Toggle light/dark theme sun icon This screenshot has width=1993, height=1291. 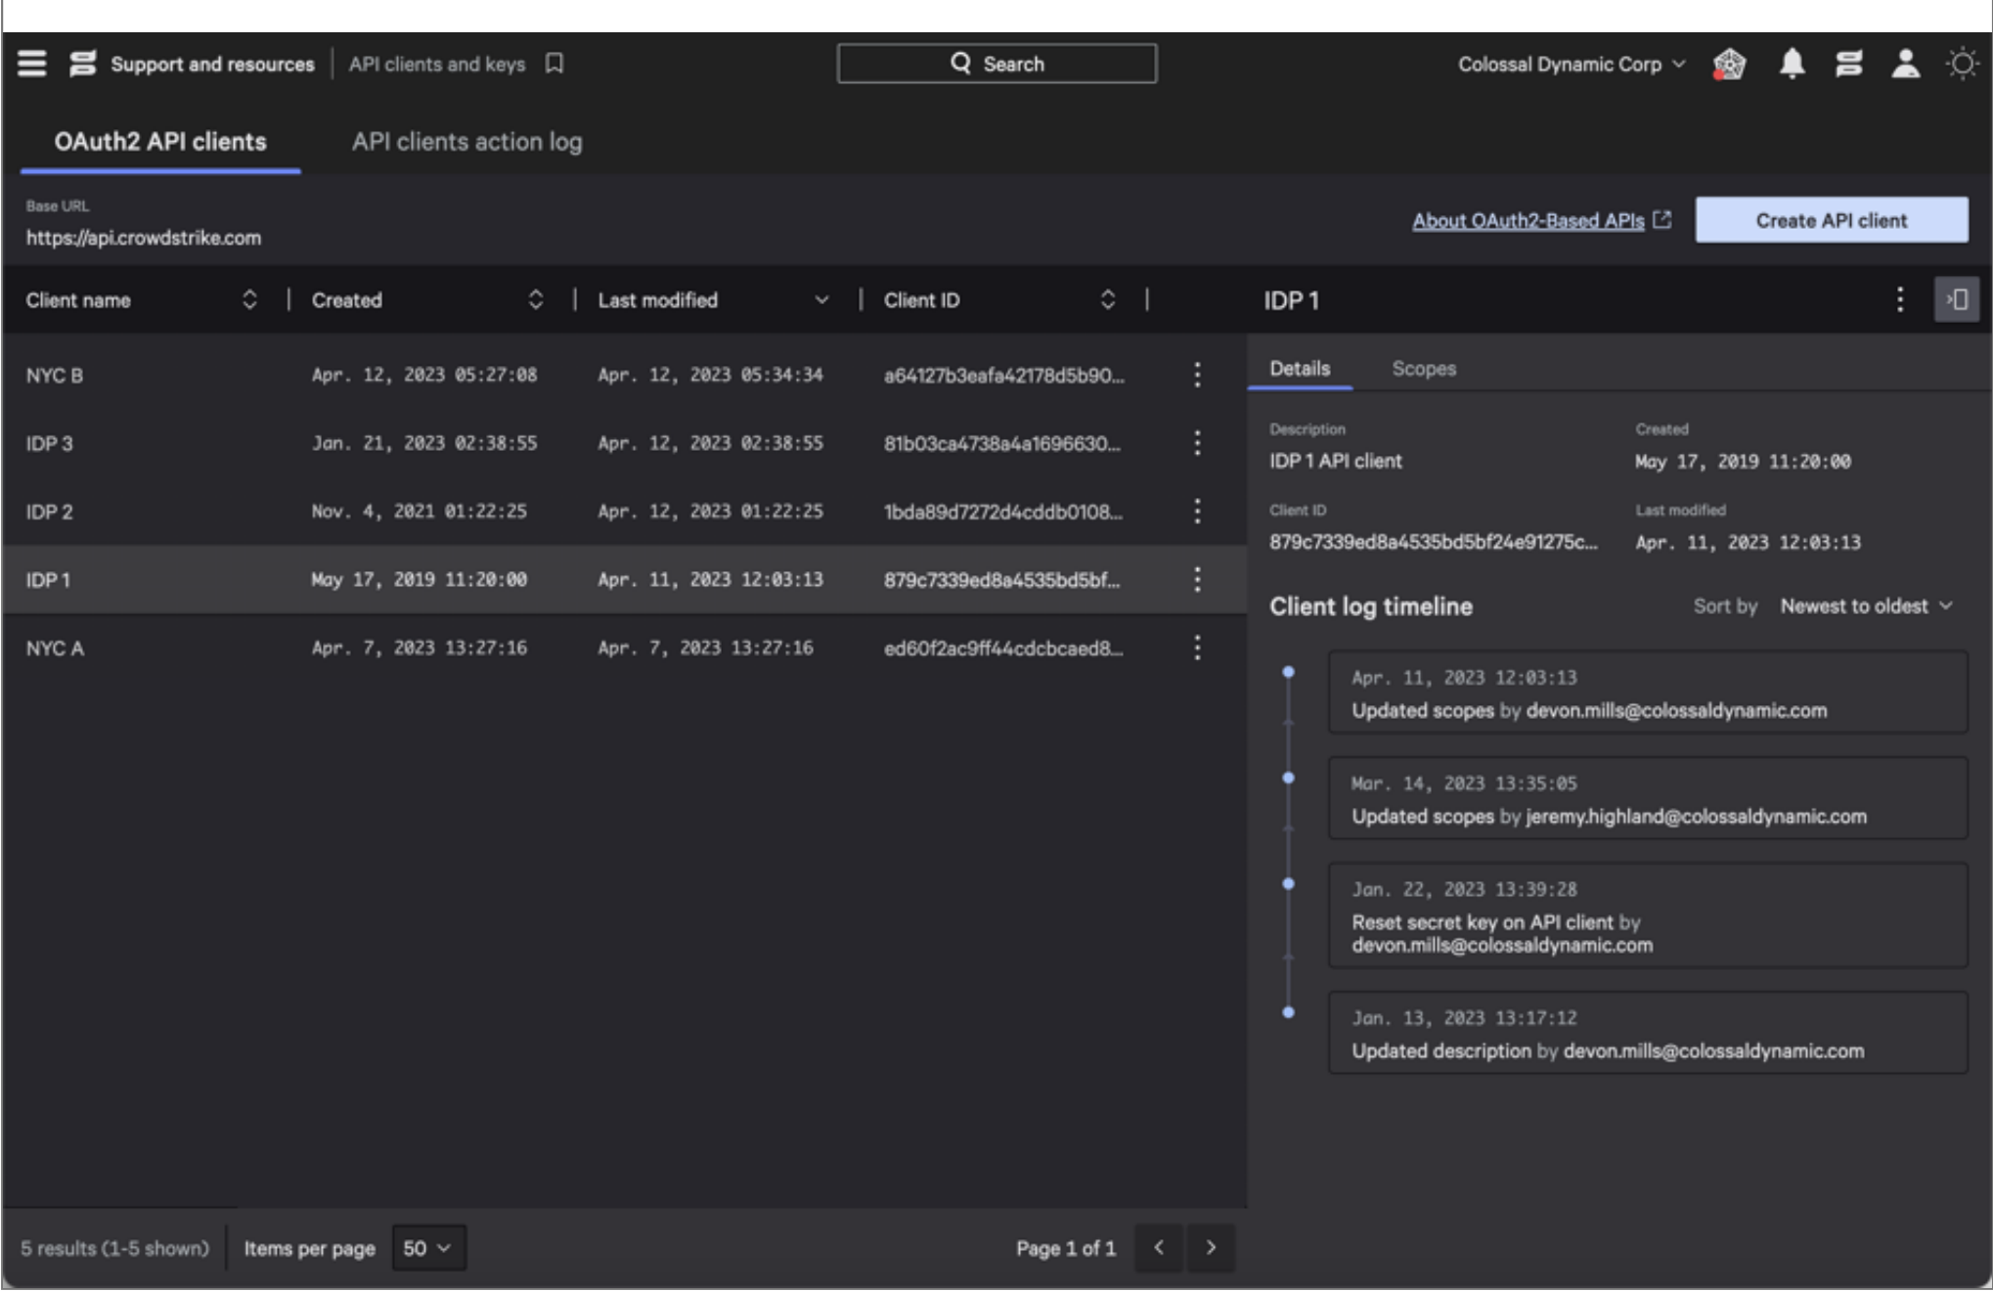click(x=1962, y=65)
